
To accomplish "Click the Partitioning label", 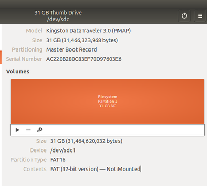I will click(27, 49).
